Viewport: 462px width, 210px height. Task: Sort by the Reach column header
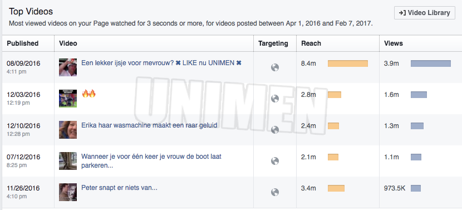point(311,43)
